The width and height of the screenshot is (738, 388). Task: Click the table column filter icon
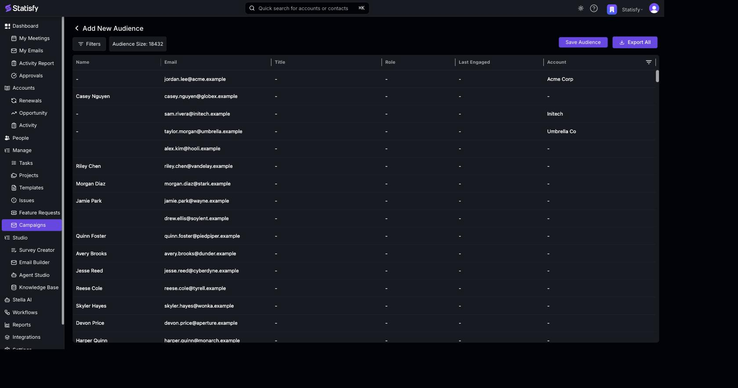649,62
